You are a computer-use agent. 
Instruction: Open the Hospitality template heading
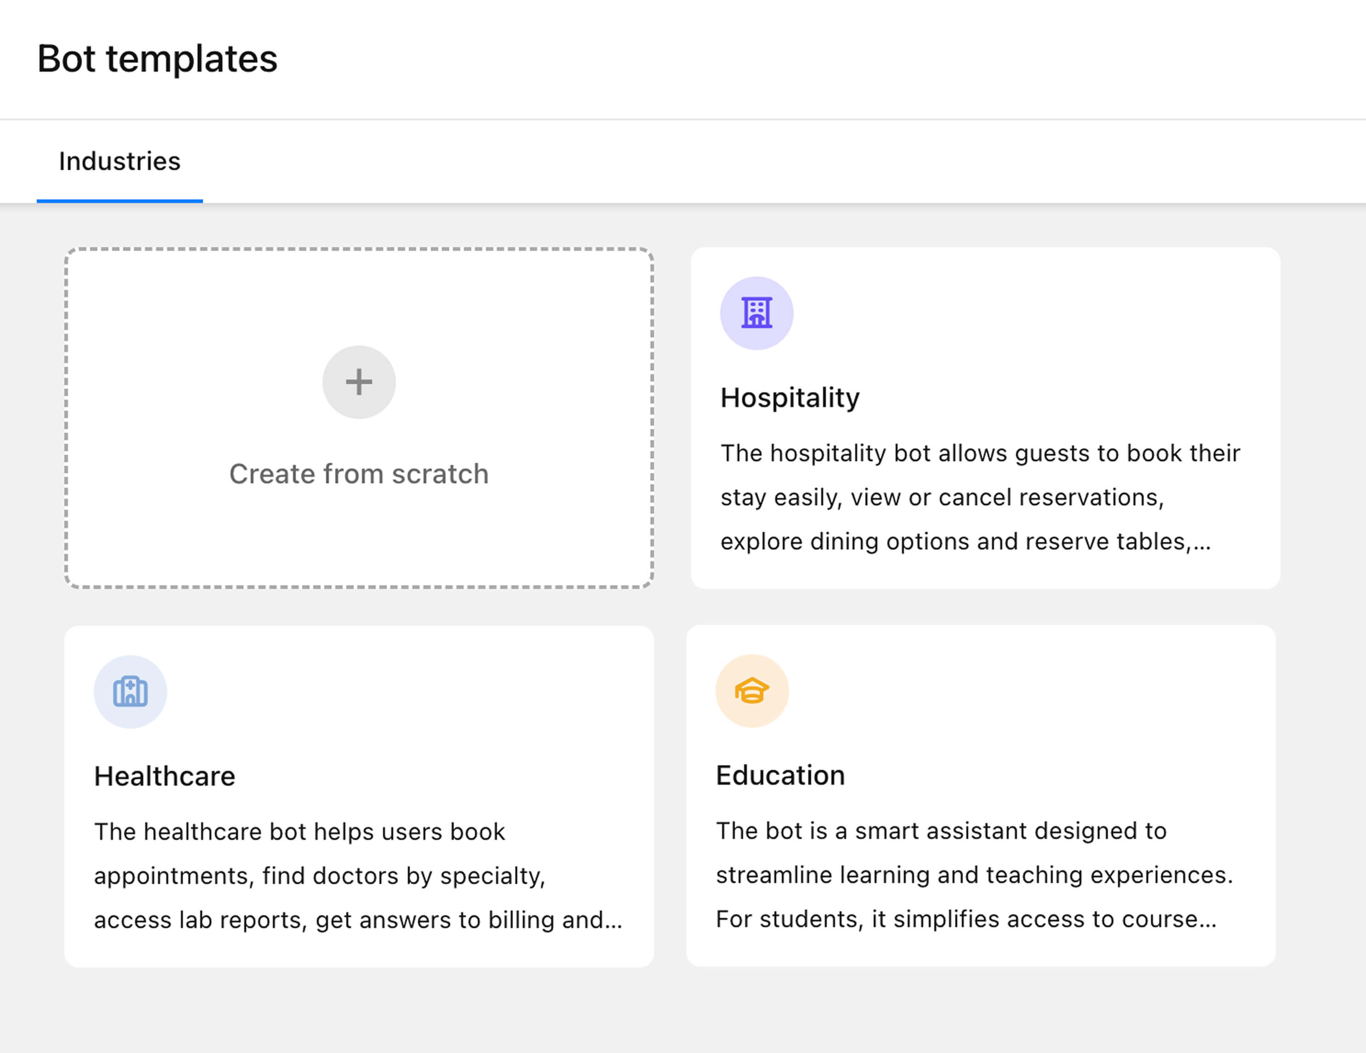pyautogui.click(x=789, y=397)
